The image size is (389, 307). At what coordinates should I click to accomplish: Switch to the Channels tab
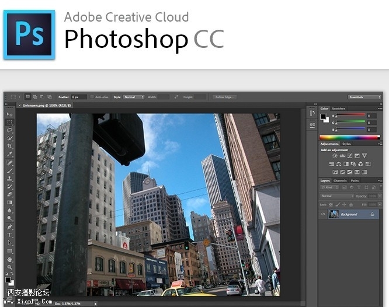tap(341, 181)
